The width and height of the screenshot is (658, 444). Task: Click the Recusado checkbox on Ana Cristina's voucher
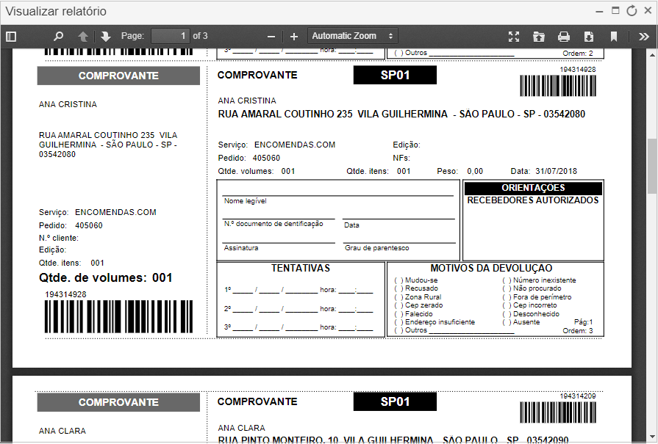(x=398, y=288)
